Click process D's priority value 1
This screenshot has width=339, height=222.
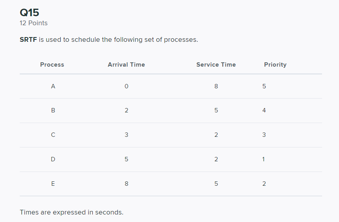[x=264, y=159]
